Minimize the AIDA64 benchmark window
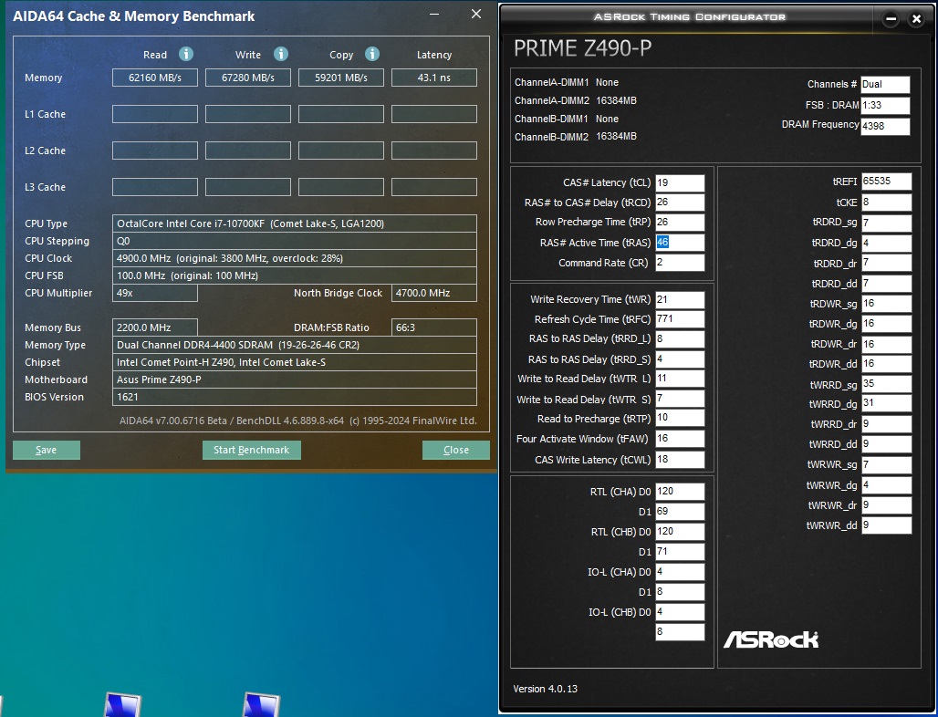938x717 pixels. pyautogui.click(x=435, y=15)
